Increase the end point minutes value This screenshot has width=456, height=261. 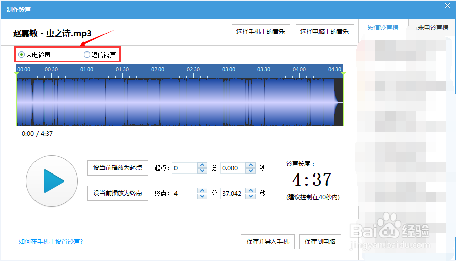(x=202, y=191)
